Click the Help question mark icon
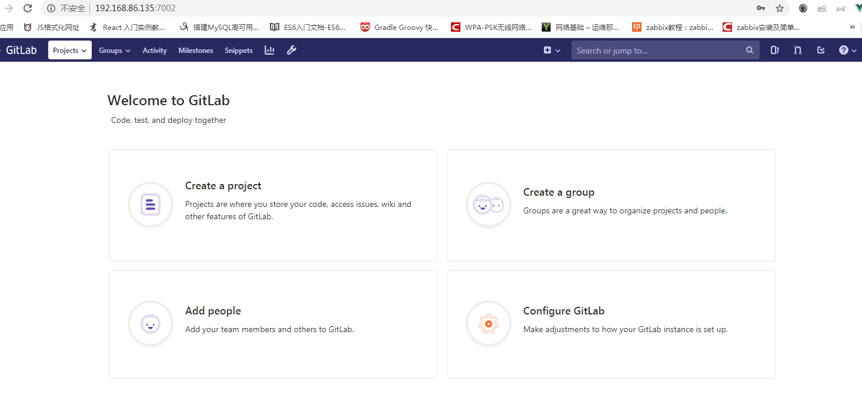This screenshot has height=405, width=862. click(844, 50)
